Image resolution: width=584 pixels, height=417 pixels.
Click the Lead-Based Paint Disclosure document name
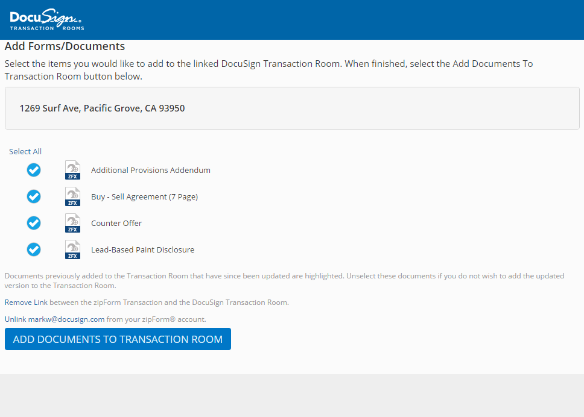pos(143,249)
